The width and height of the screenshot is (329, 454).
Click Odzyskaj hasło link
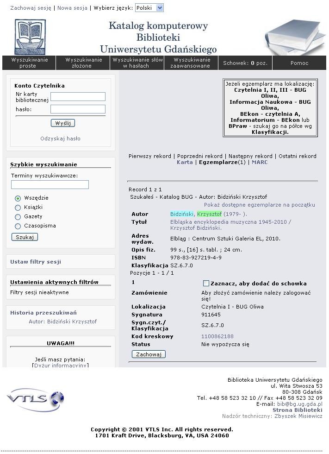[61, 139]
